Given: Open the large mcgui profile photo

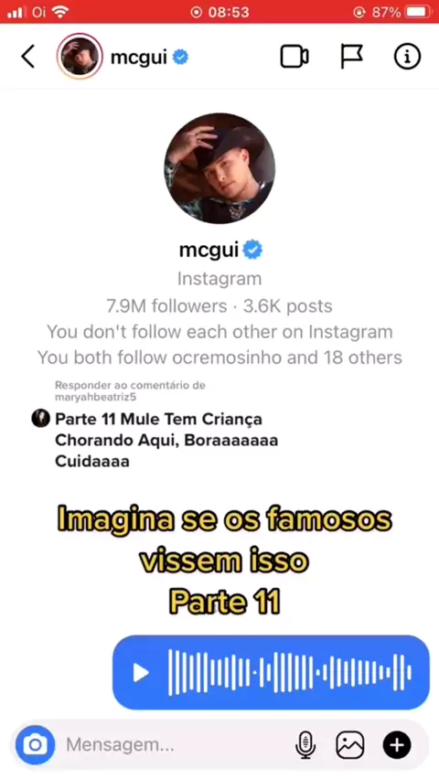Looking at the screenshot, I should [x=219, y=168].
